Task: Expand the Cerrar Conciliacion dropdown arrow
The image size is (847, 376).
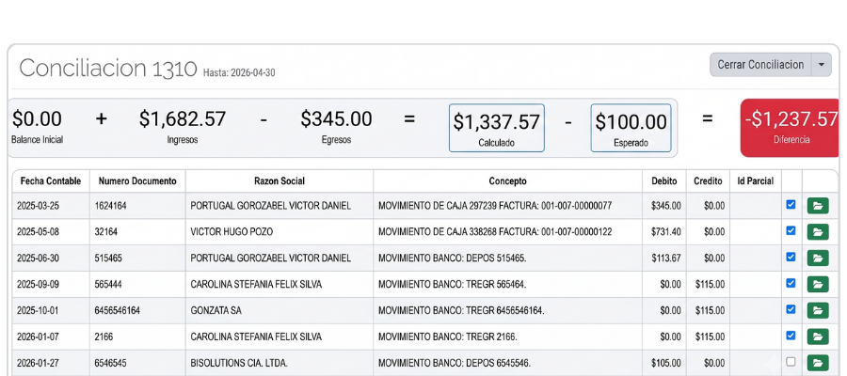Action: [x=821, y=65]
